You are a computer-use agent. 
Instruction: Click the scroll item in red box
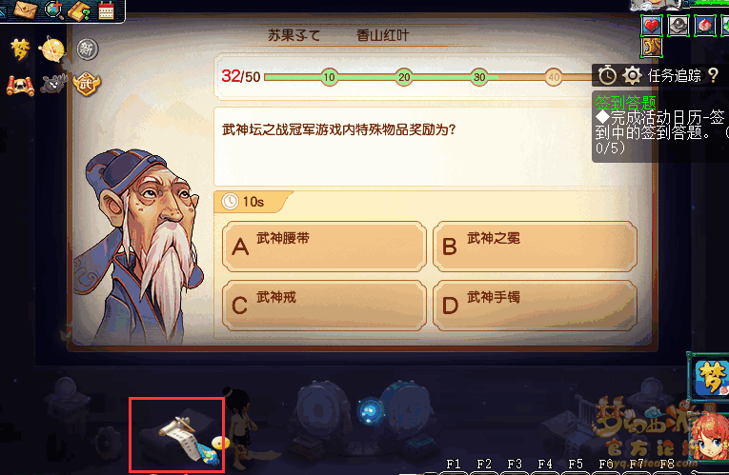click(176, 435)
